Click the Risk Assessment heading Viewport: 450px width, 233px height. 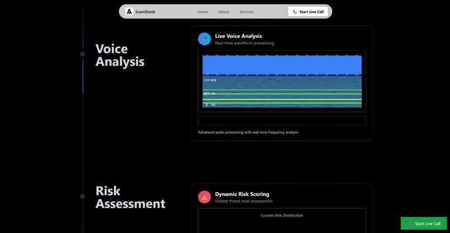[130, 197]
